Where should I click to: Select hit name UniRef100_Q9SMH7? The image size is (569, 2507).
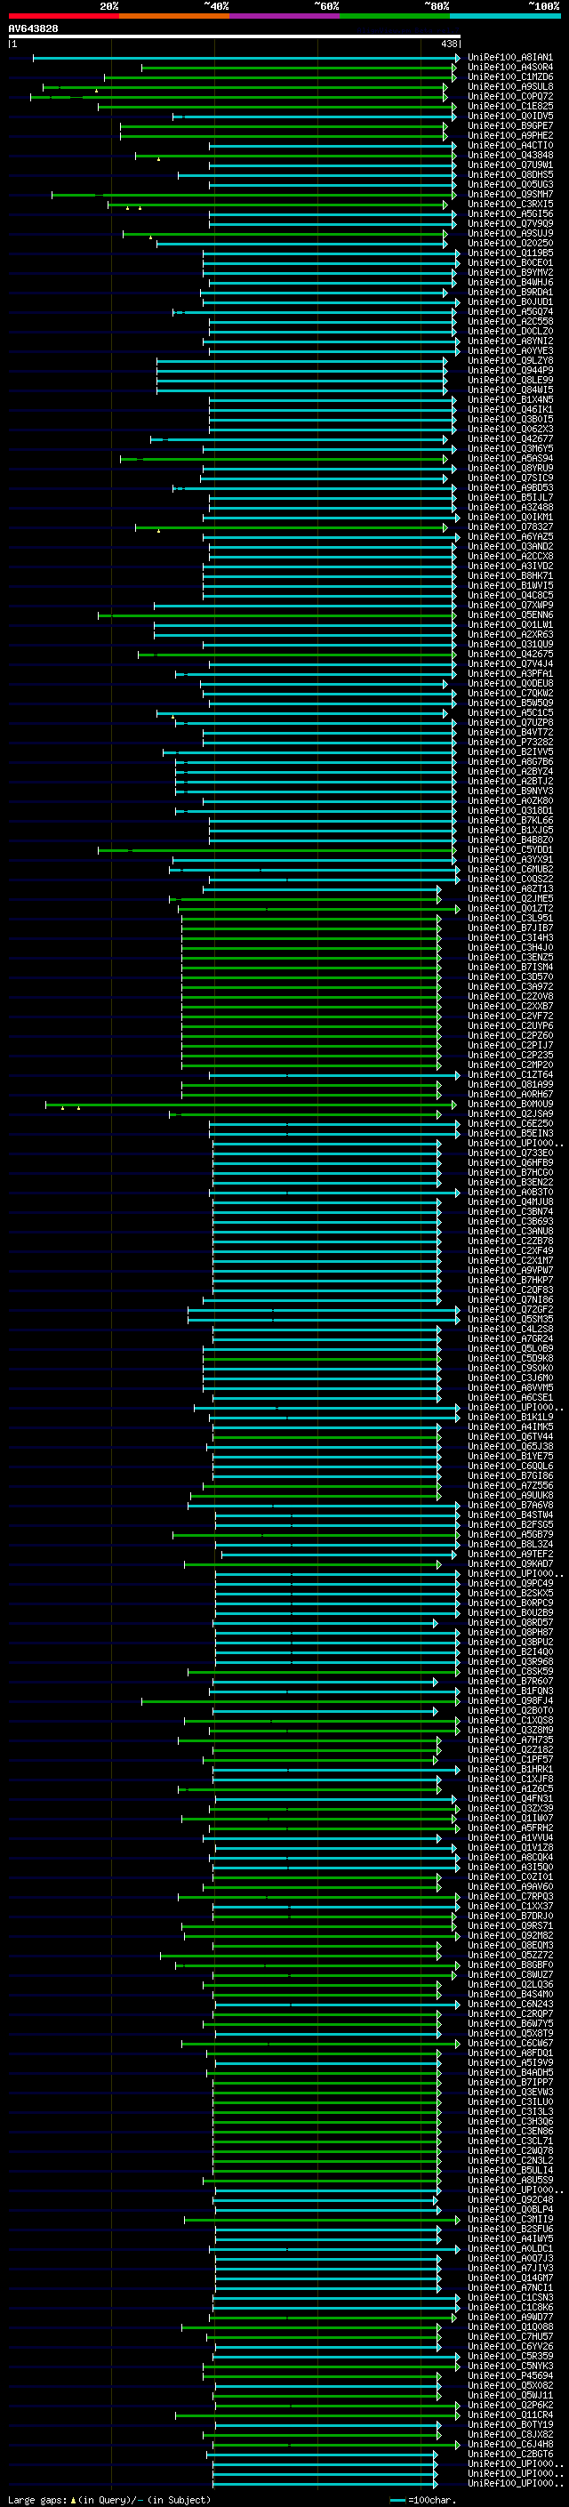pos(509,194)
